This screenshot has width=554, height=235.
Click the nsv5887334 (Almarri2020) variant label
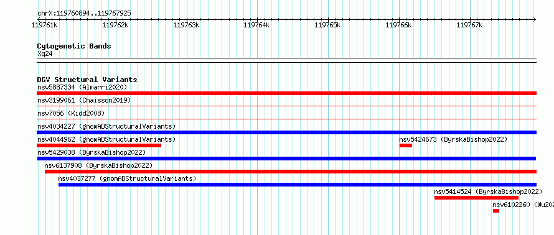[x=82, y=87]
